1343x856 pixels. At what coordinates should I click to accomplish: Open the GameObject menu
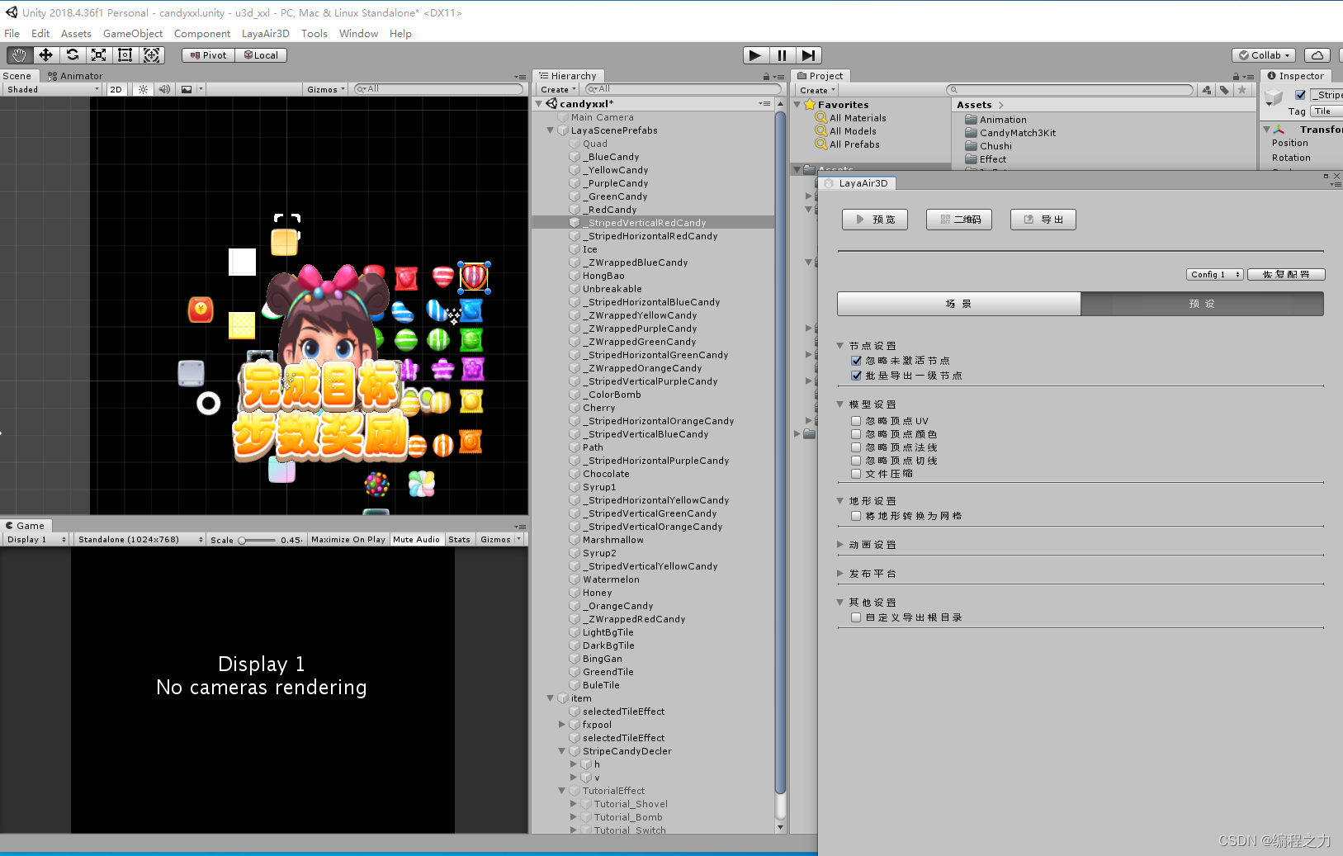pos(133,34)
